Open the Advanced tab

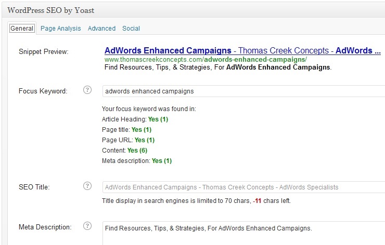101,29
